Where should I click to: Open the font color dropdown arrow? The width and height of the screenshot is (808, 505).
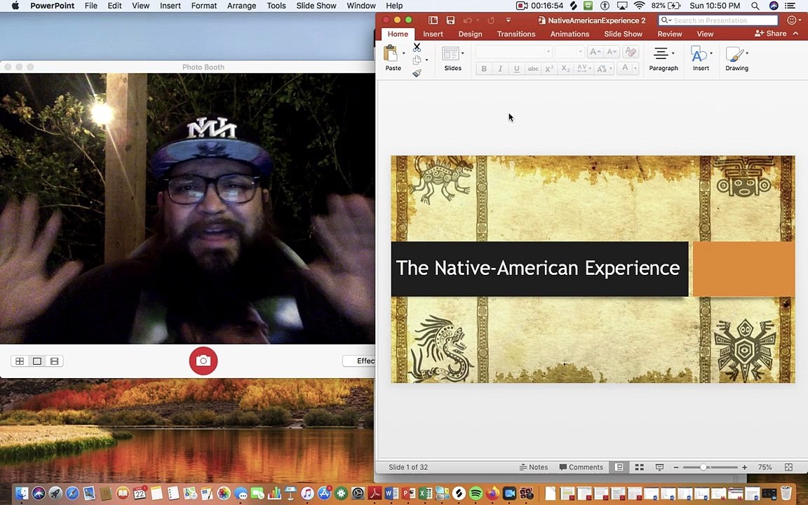point(635,69)
